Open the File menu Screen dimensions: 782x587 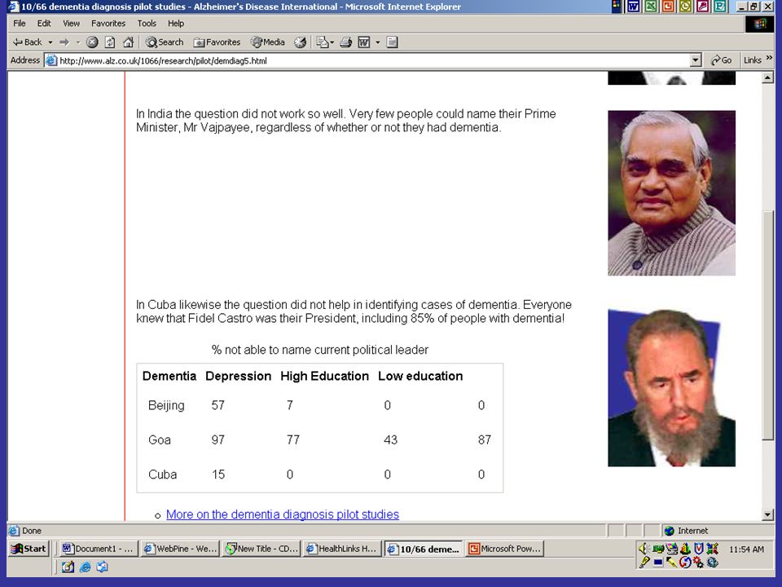(20, 24)
